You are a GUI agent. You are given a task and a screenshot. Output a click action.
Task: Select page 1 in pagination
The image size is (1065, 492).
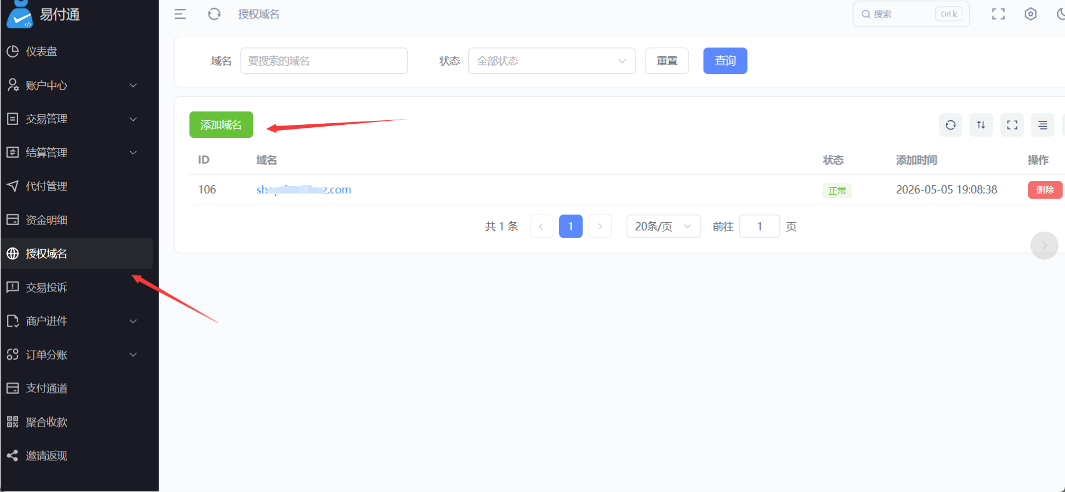pyautogui.click(x=570, y=226)
